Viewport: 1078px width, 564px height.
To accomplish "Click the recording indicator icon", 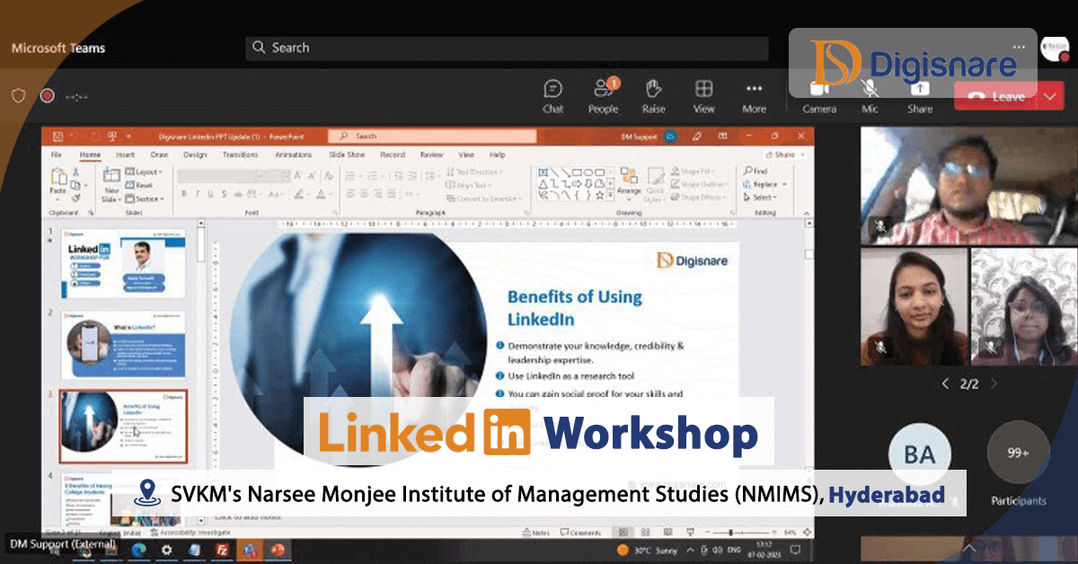I will pyautogui.click(x=48, y=96).
